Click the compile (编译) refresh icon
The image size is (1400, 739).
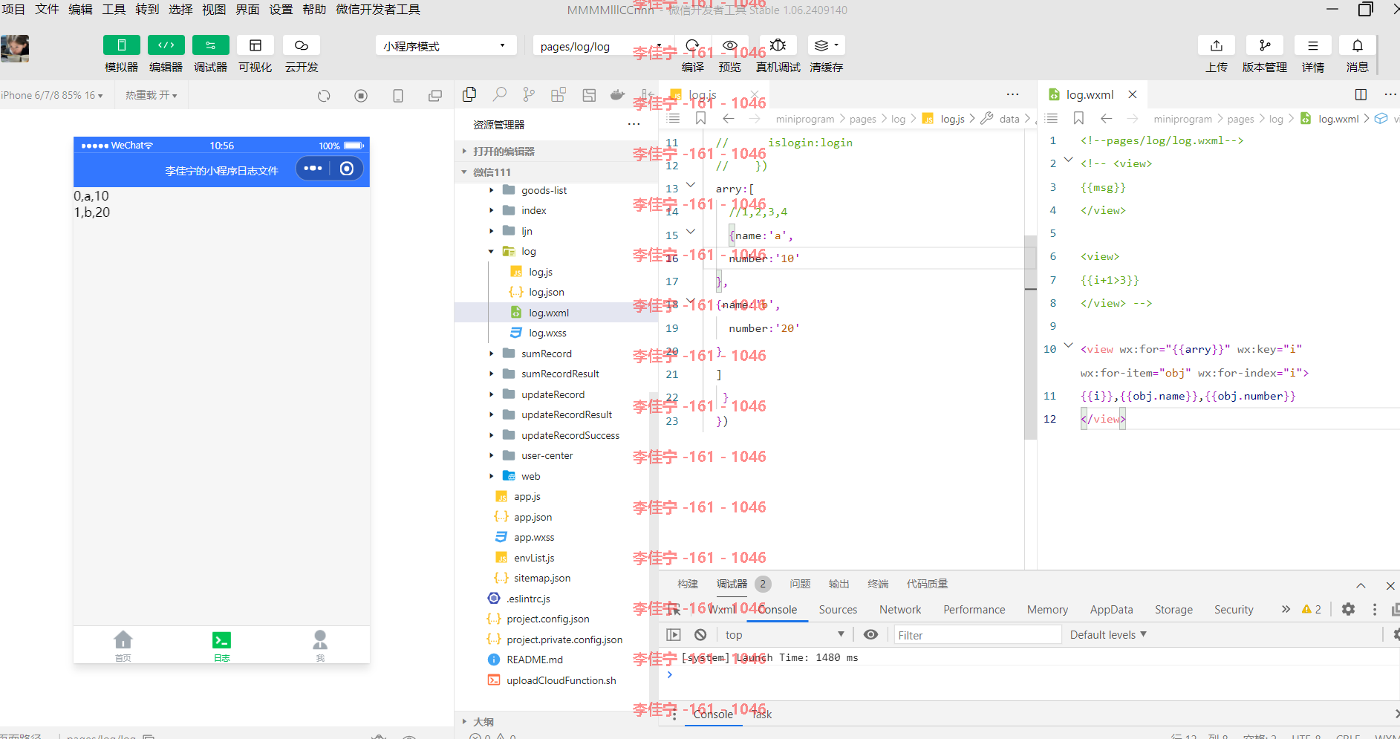coord(693,45)
